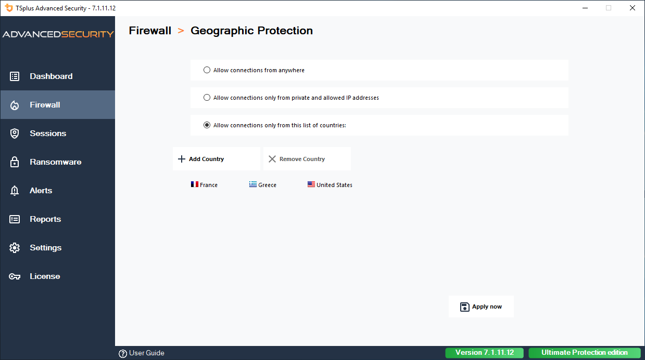This screenshot has width=645, height=360.
Task: Click the Version 7.1.11.12 green badge
Action: [484, 353]
